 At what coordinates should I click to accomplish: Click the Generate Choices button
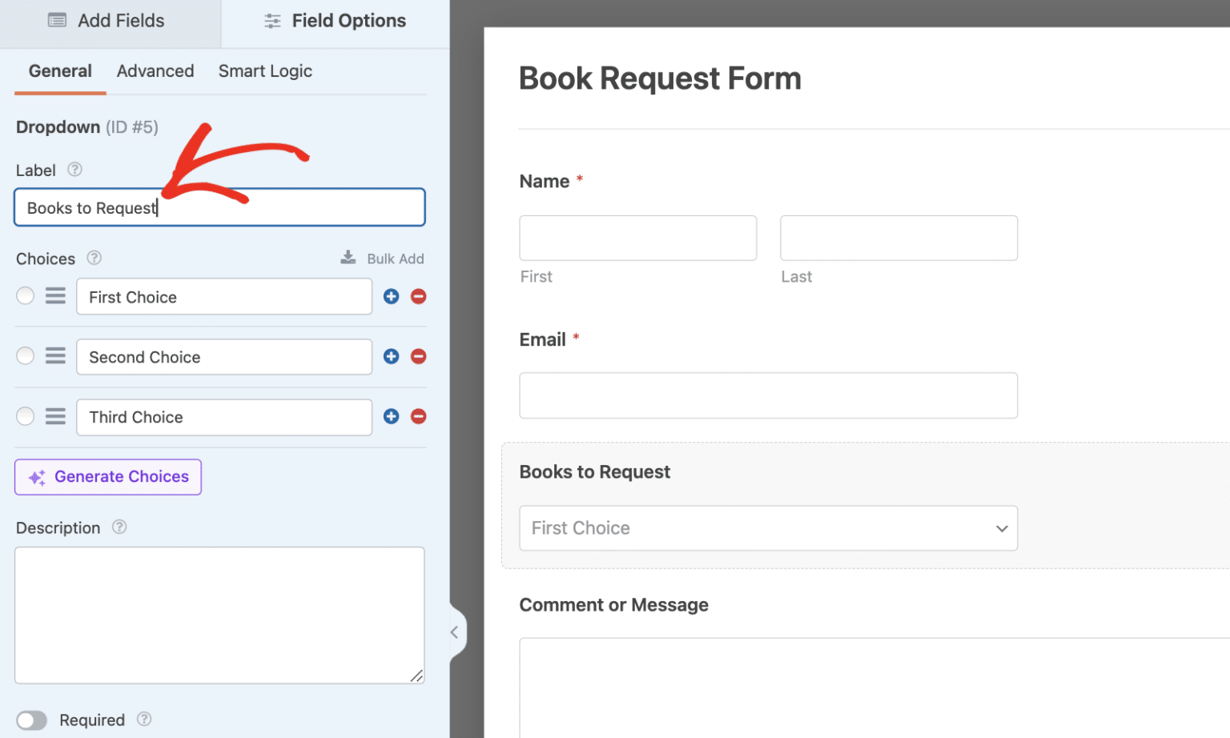(107, 477)
